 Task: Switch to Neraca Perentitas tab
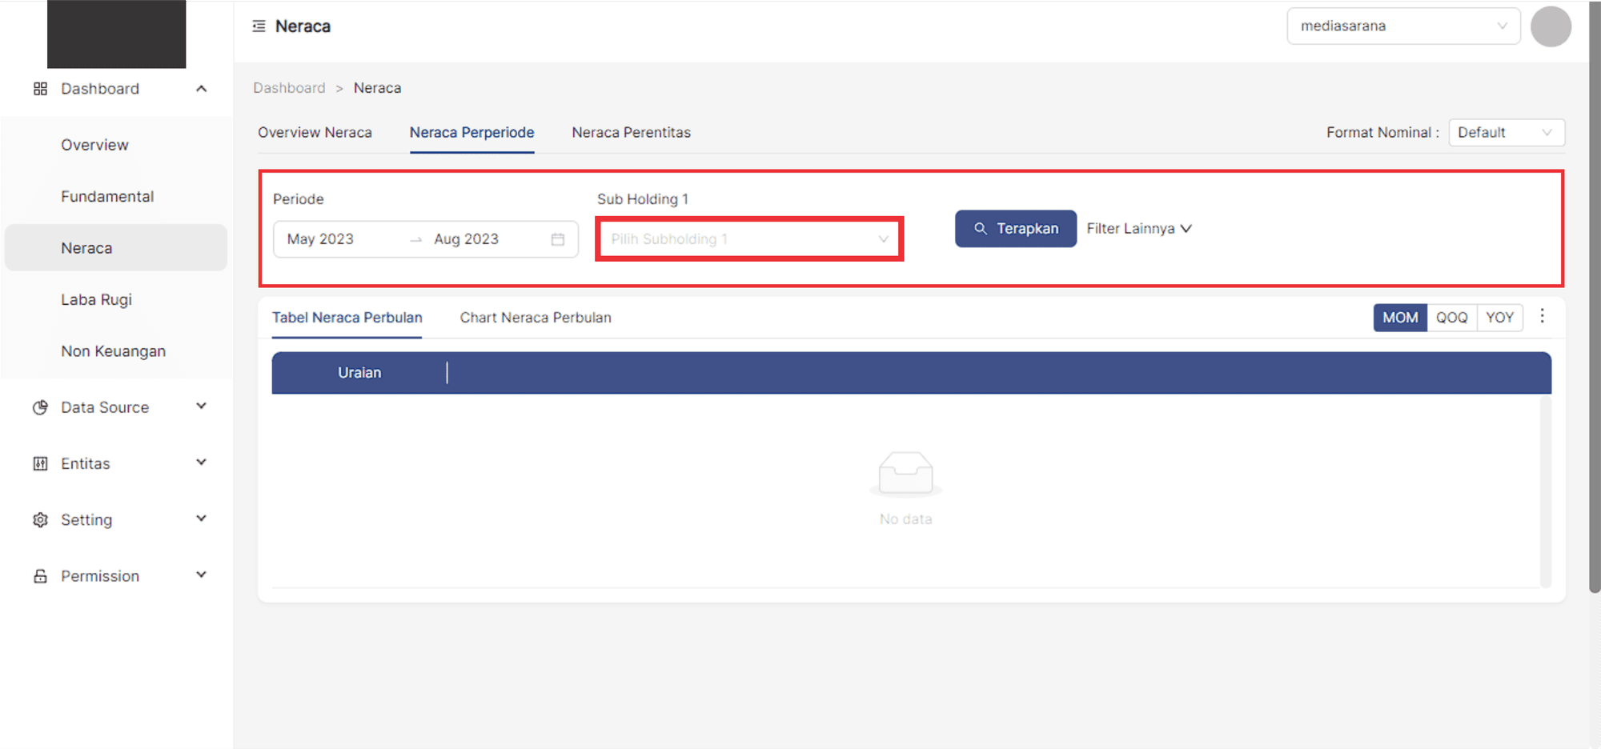631,133
